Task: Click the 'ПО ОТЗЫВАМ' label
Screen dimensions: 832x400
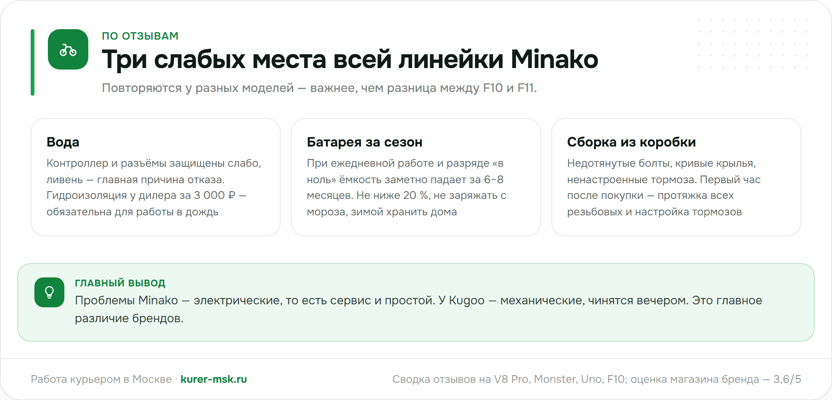Action: 140,36
